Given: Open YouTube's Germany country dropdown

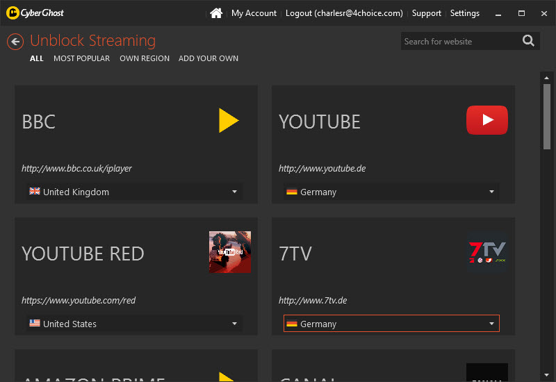Looking at the screenshot, I should click(391, 192).
